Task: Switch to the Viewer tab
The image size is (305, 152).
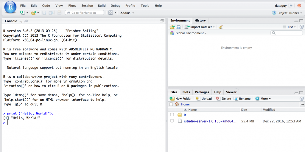Action: [231, 92]
